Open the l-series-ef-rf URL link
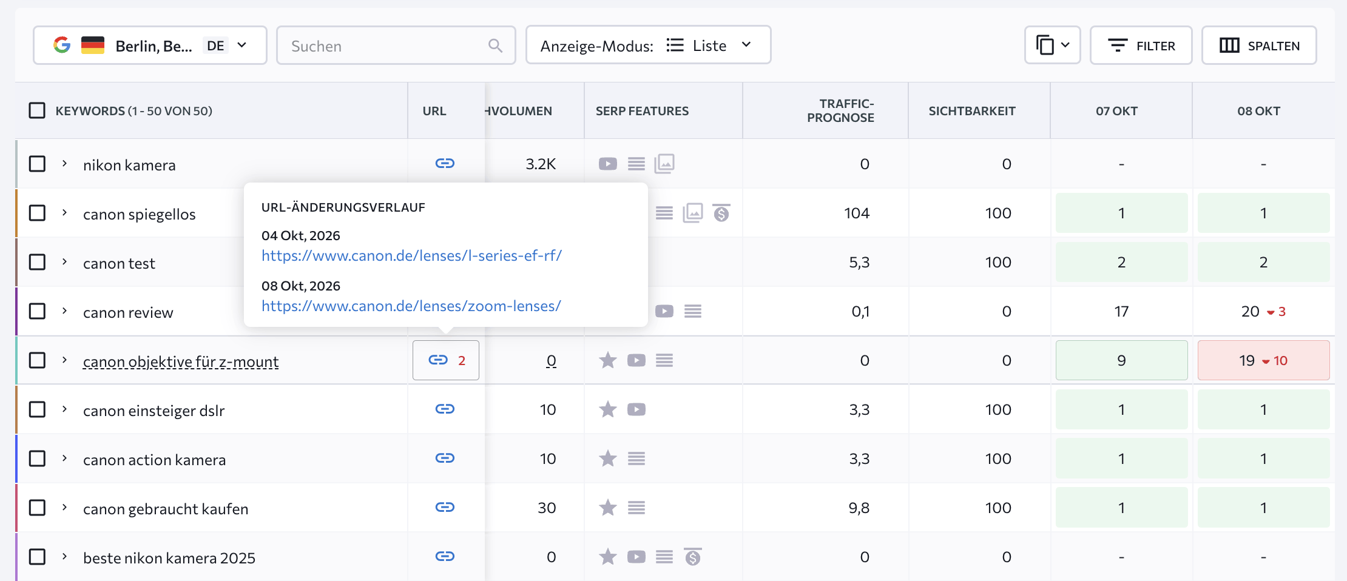The height and width of the screenshot is (581, 1347). 411,256
